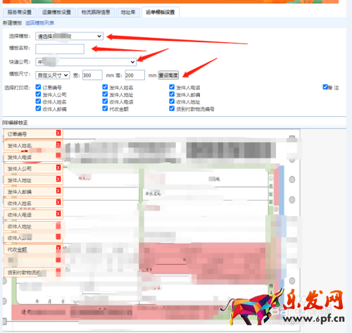352x333 pixels.
Task: Close the 收件人电话 field box
Action: coord(58,213)
